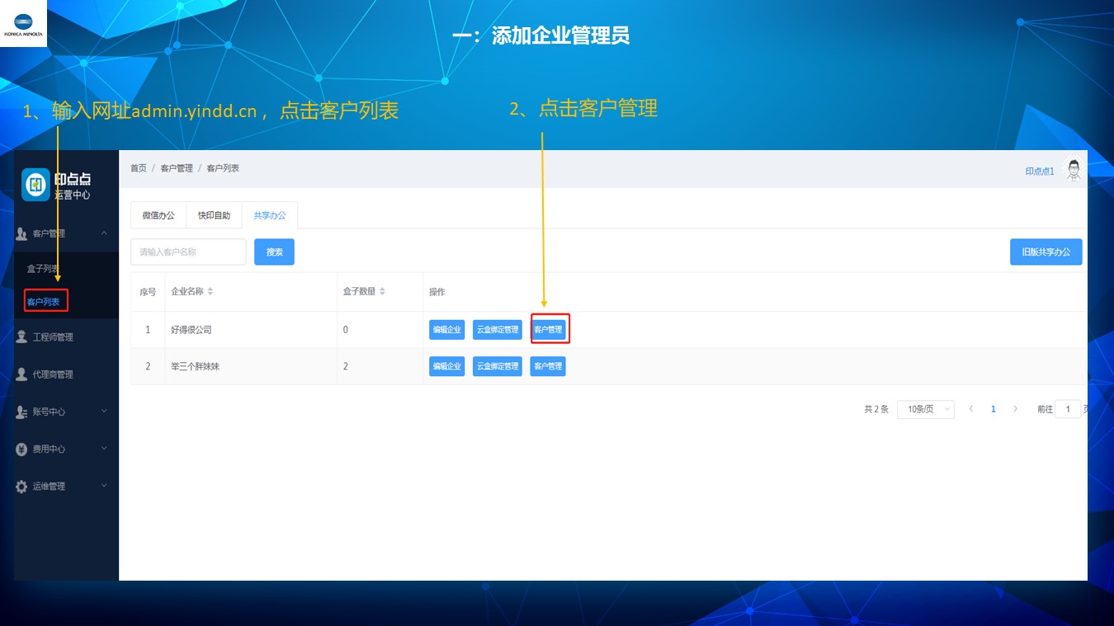
Task: Click the 印点点 logo icon in sidebar
Action: pyautogui.click(x=35, y=185)
